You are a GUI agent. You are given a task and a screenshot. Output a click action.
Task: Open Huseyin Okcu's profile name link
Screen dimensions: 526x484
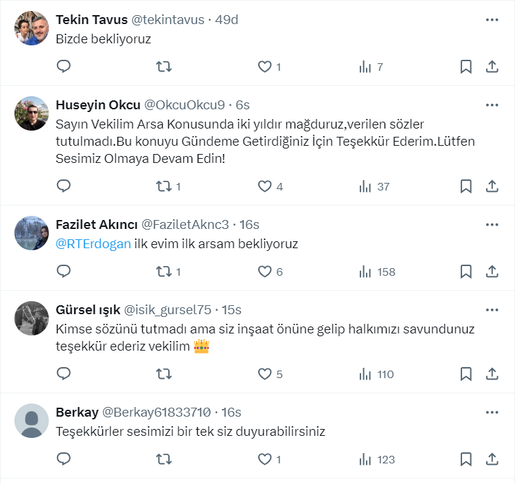[x=98, y=104]
